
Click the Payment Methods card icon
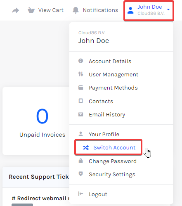[x=81, y=88]
